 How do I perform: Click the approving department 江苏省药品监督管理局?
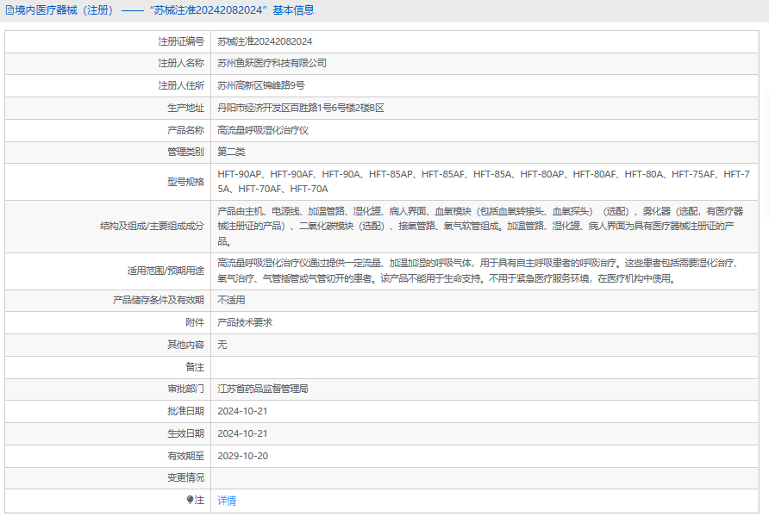pos(263,389)
